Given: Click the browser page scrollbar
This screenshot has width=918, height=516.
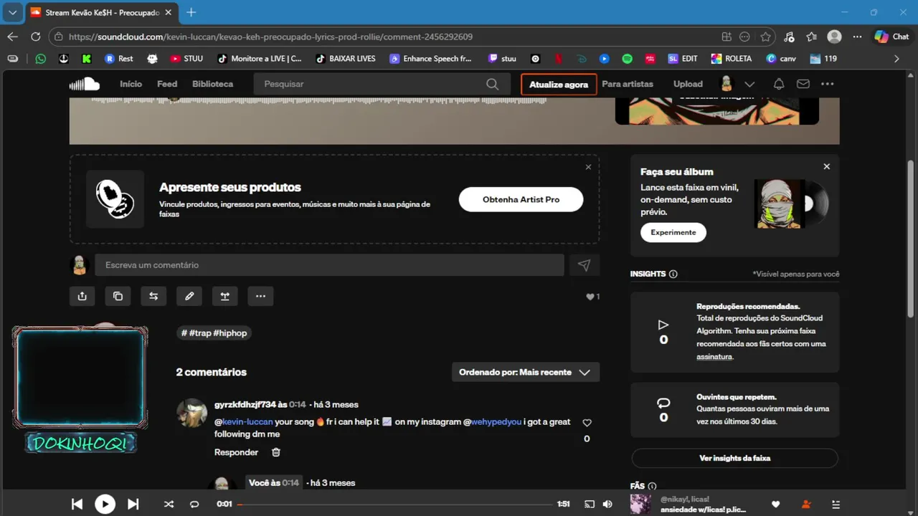Looking at the screenshot, I should coord(911,240).
